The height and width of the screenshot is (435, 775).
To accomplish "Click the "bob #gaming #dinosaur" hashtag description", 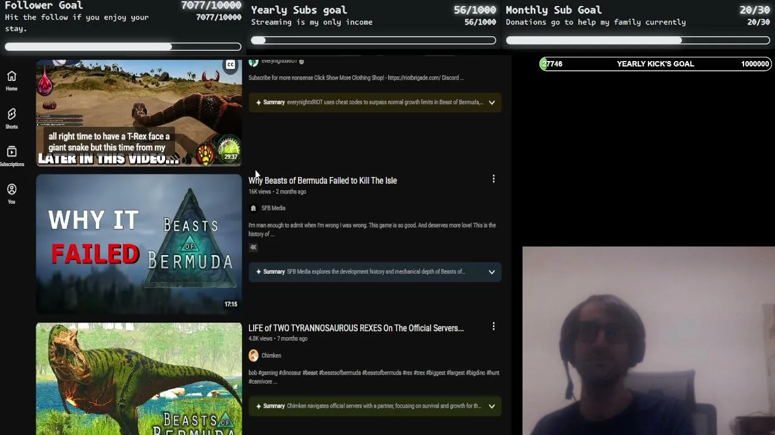I will (374, 377).
